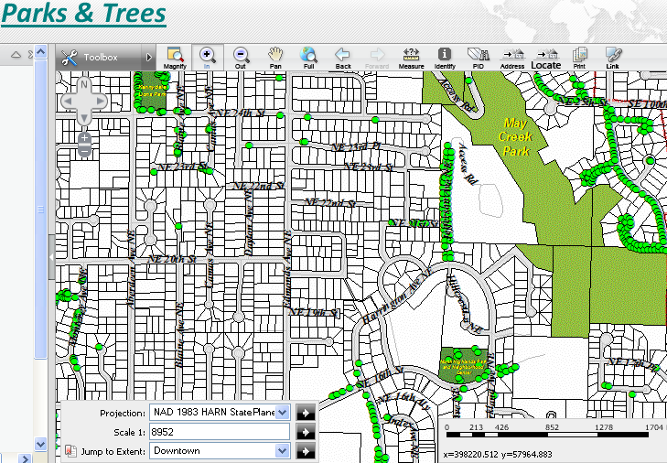Zoom to Full extent
Image resolution: width=667 pixels, height=463 pixels.
308,57
